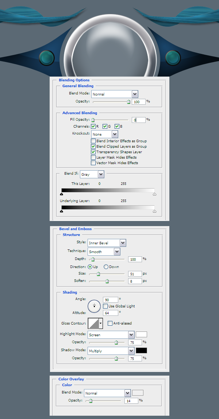The width and height of the screenshot is (219, 419).
Task: Click the Color Overlay Opacity slider handle
Action: pyautogui.click(x=91, y=401)
